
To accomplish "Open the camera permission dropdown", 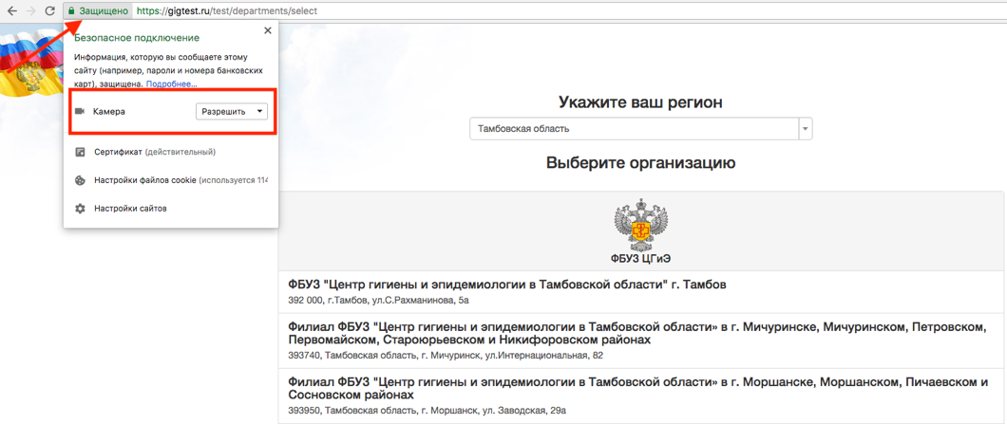I will pos(232,112).
